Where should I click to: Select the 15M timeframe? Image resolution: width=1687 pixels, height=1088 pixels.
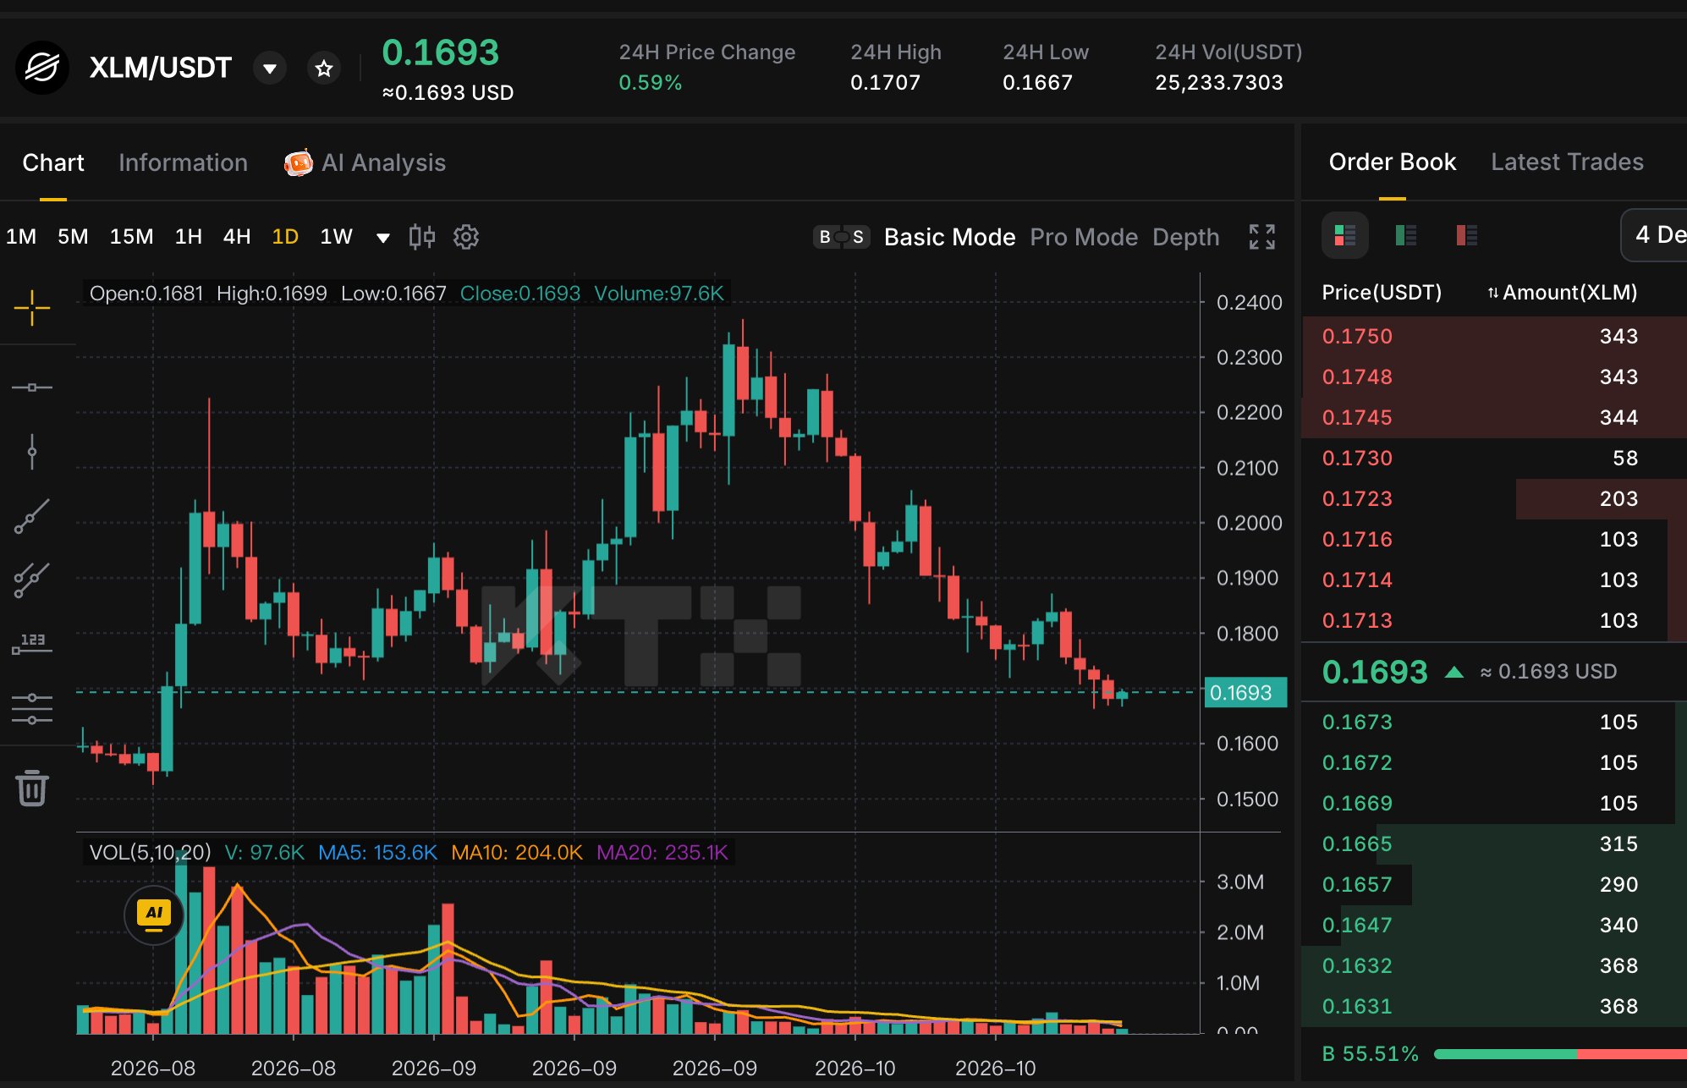click(x=132, y=237)
